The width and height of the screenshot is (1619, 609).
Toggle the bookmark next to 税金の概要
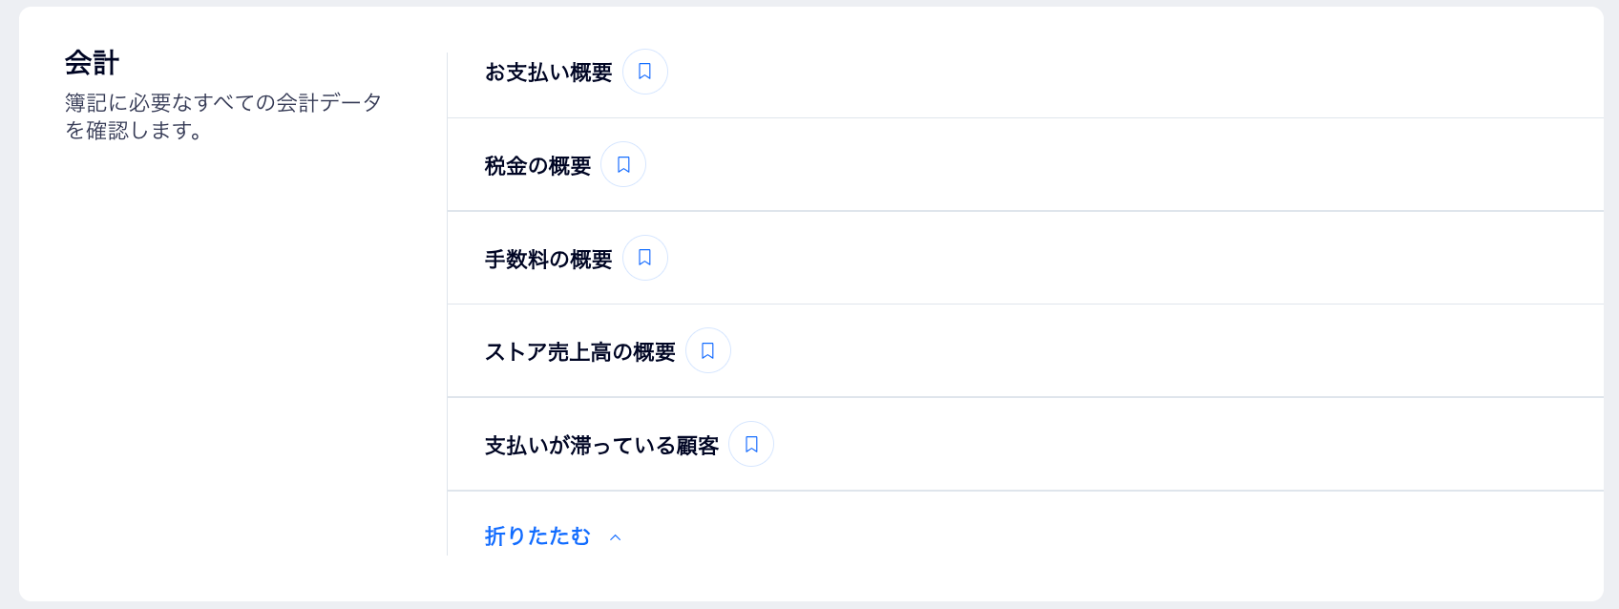click(x=622, y=164)
